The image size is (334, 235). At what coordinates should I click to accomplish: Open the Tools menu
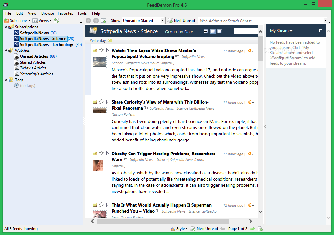pyautogui.click(x=82, y=13)
